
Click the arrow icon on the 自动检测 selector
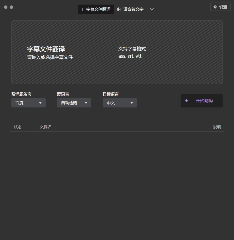click(x=86, y=103)
